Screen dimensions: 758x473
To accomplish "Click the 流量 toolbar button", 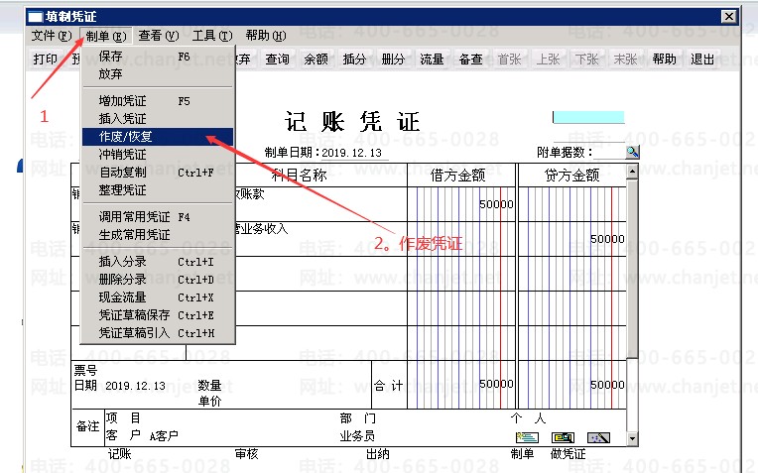I will pyautogui.click(x=432, y=59).
